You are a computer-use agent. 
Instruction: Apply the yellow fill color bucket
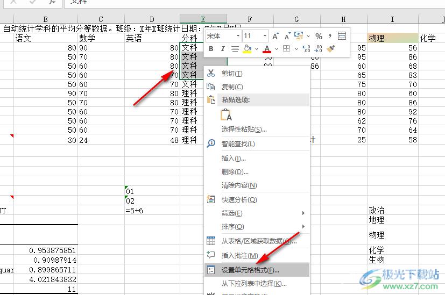[248, 49]
